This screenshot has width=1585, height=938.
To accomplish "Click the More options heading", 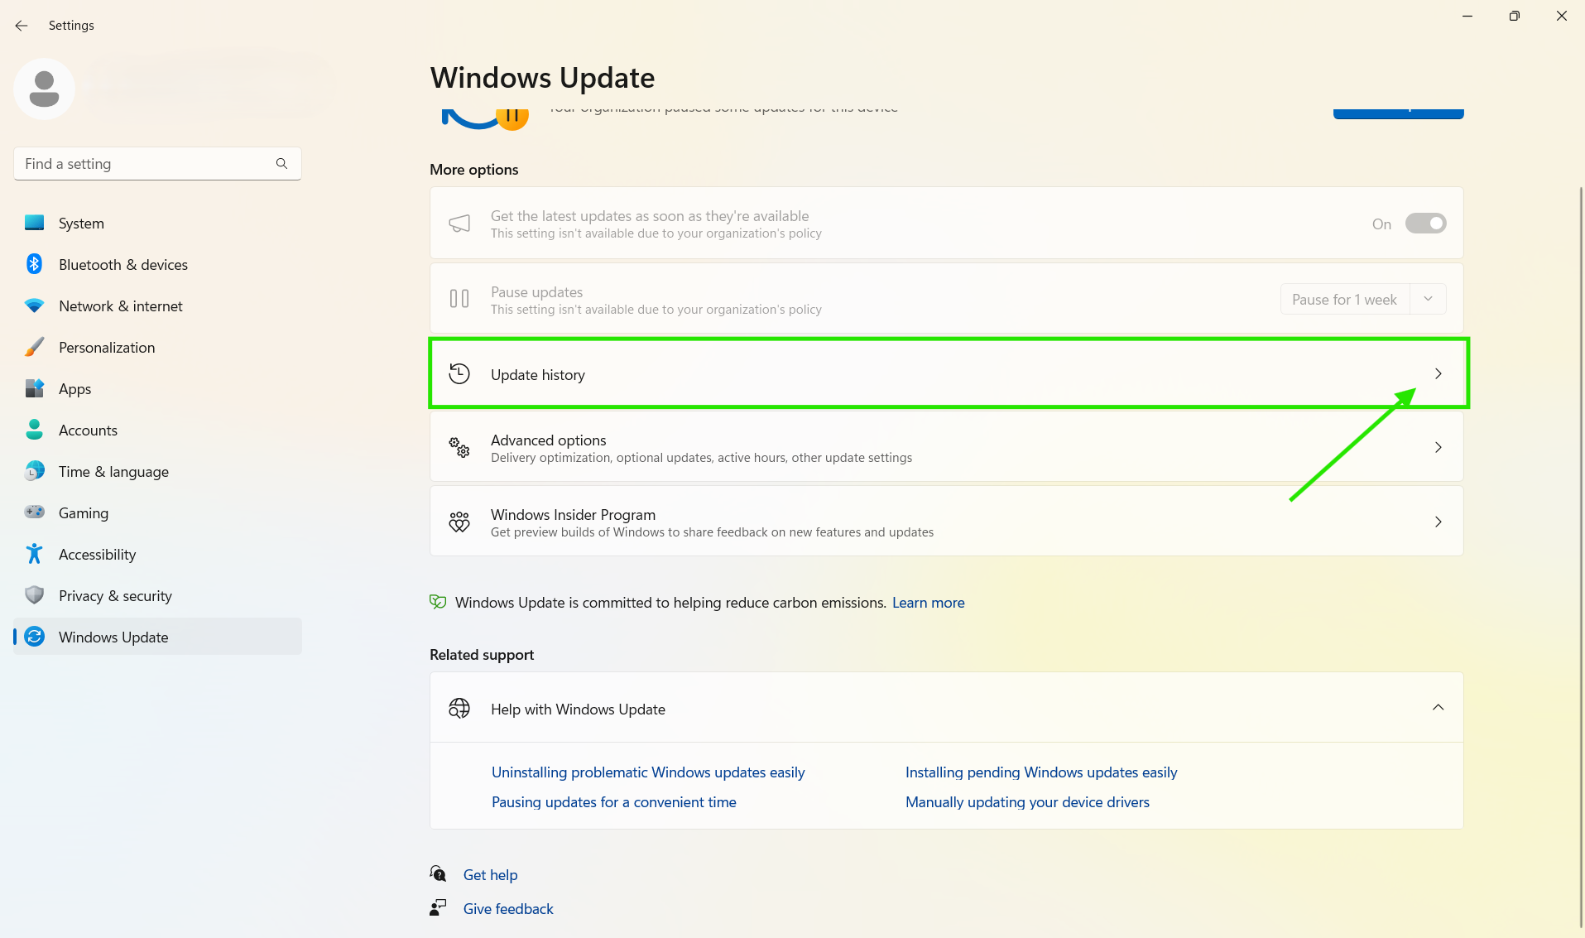I will (474, 170).
